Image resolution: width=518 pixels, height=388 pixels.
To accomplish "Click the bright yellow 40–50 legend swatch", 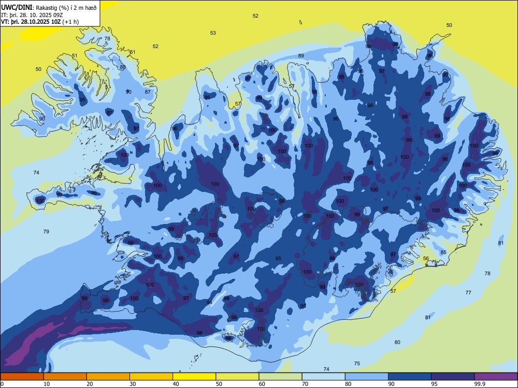I will pos(194,377).
